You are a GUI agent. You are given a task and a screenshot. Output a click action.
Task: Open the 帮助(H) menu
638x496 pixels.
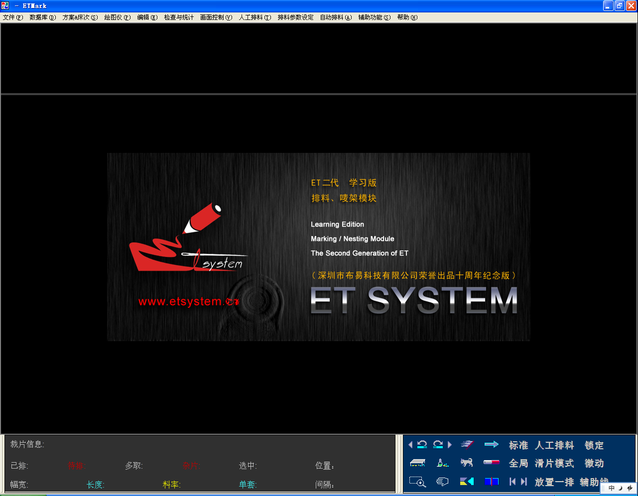[407, 17]
